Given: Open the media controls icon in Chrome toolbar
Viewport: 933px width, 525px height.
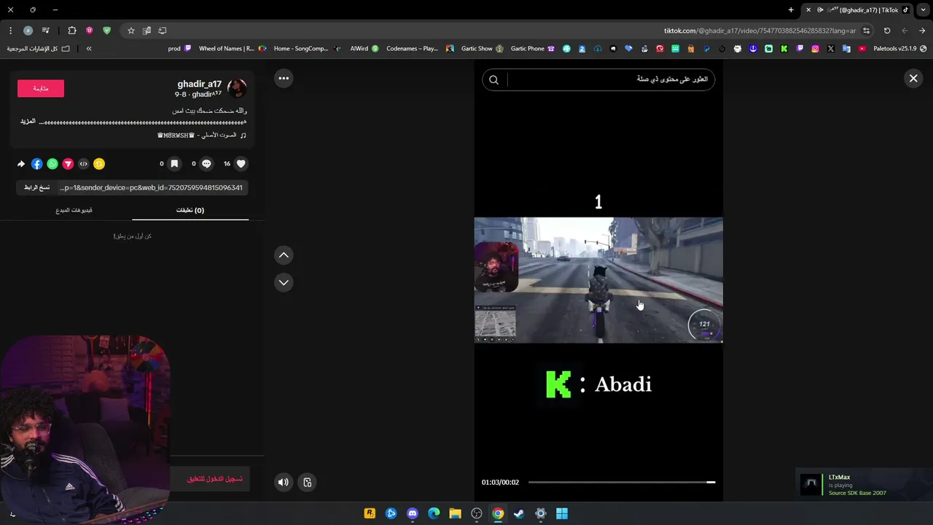Looking at the screenshot, I should [x=46, y=31].
